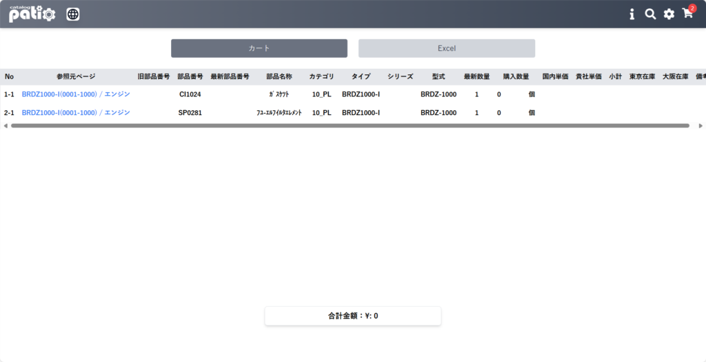Screen dimensions: 706x362
Task: Open the BRDZ1000-I エンジン link in row 1-1
Action: [x=76, y=94]
